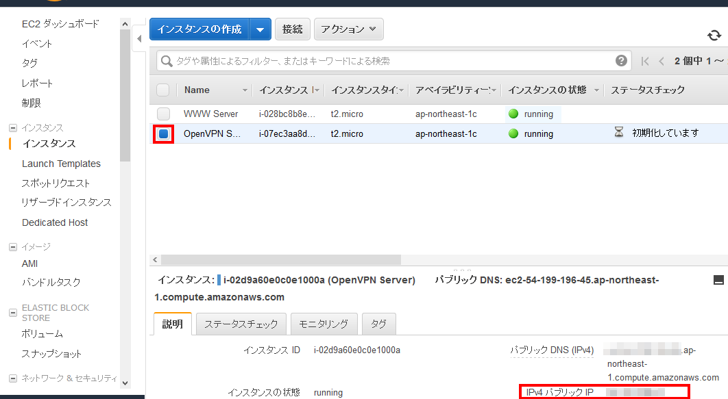Click the search magnifier icon
The image size is (728, 399).
point(166,61)
